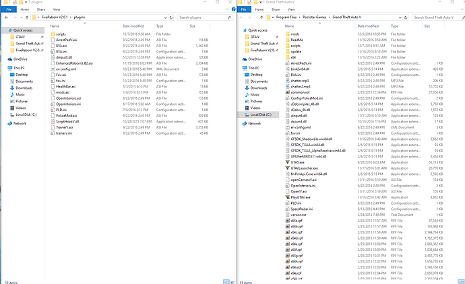Select the update folder in GTA V window

(x=296, y=52)
